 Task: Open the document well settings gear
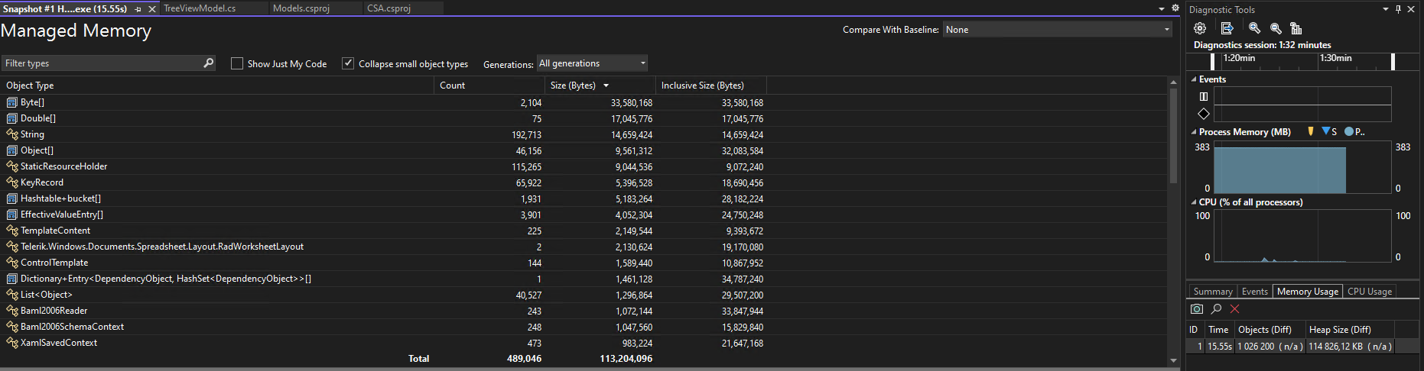point(1175,8)
